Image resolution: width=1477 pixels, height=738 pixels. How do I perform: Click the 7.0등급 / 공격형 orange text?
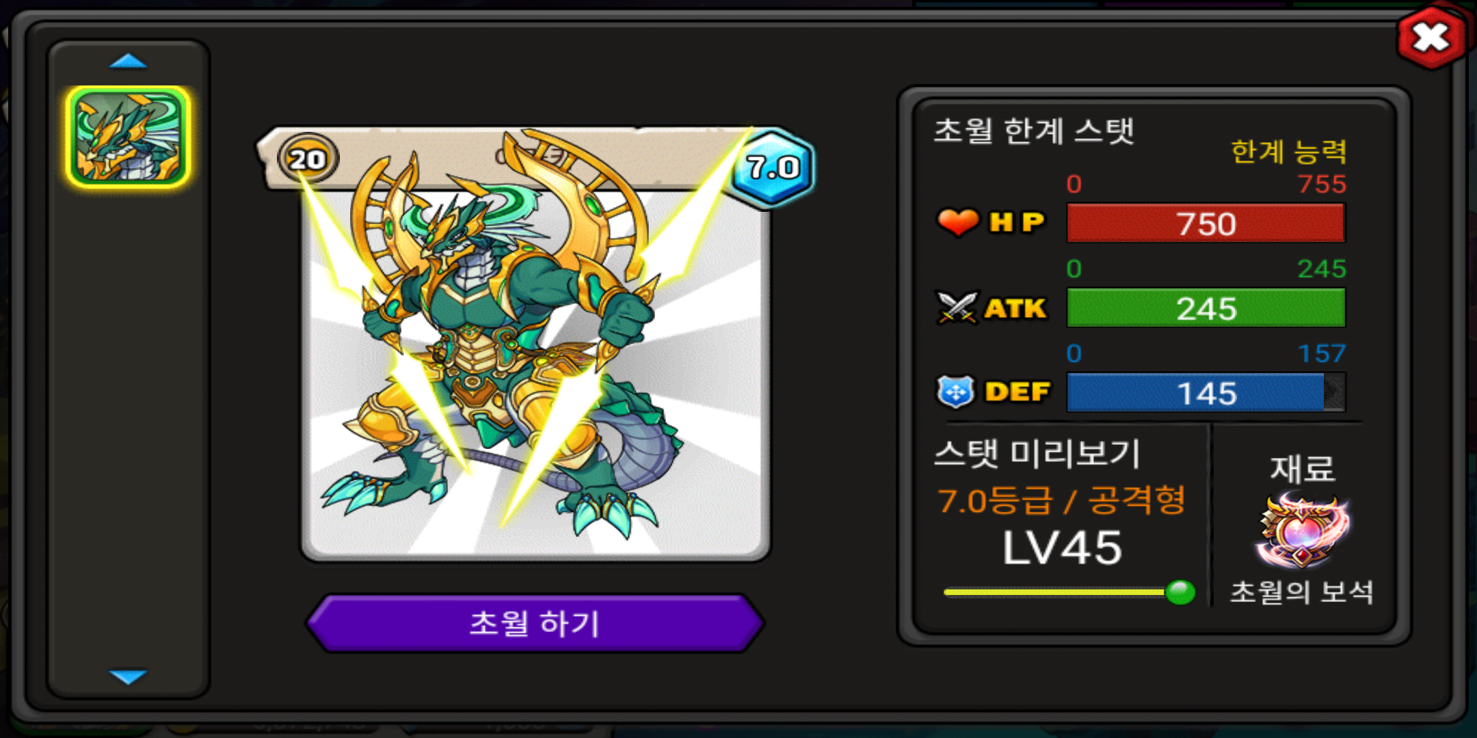(x=1061, y=500)
